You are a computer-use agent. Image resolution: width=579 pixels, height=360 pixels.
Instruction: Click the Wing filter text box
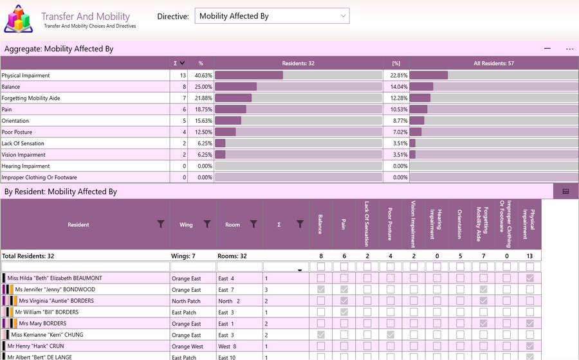coord(193,267)
